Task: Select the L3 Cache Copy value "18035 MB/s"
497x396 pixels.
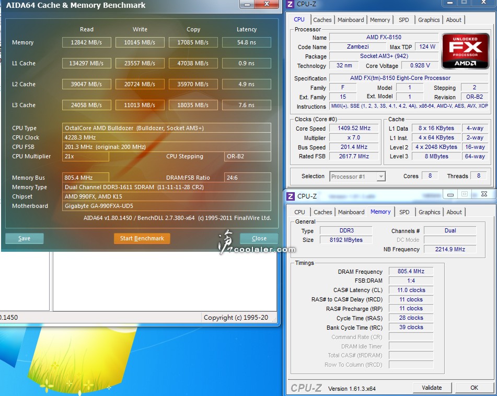Action: pyautogui.click(x=193, y=105)
